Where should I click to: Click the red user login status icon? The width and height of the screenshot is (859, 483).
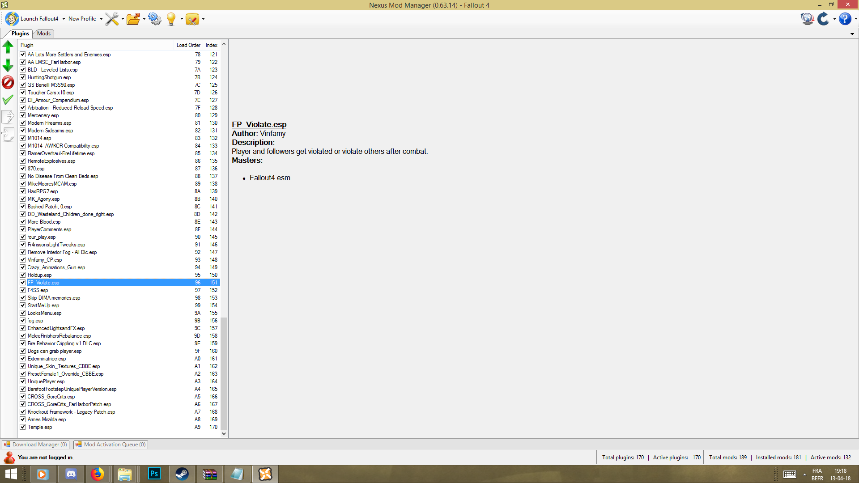coord(9,458)
